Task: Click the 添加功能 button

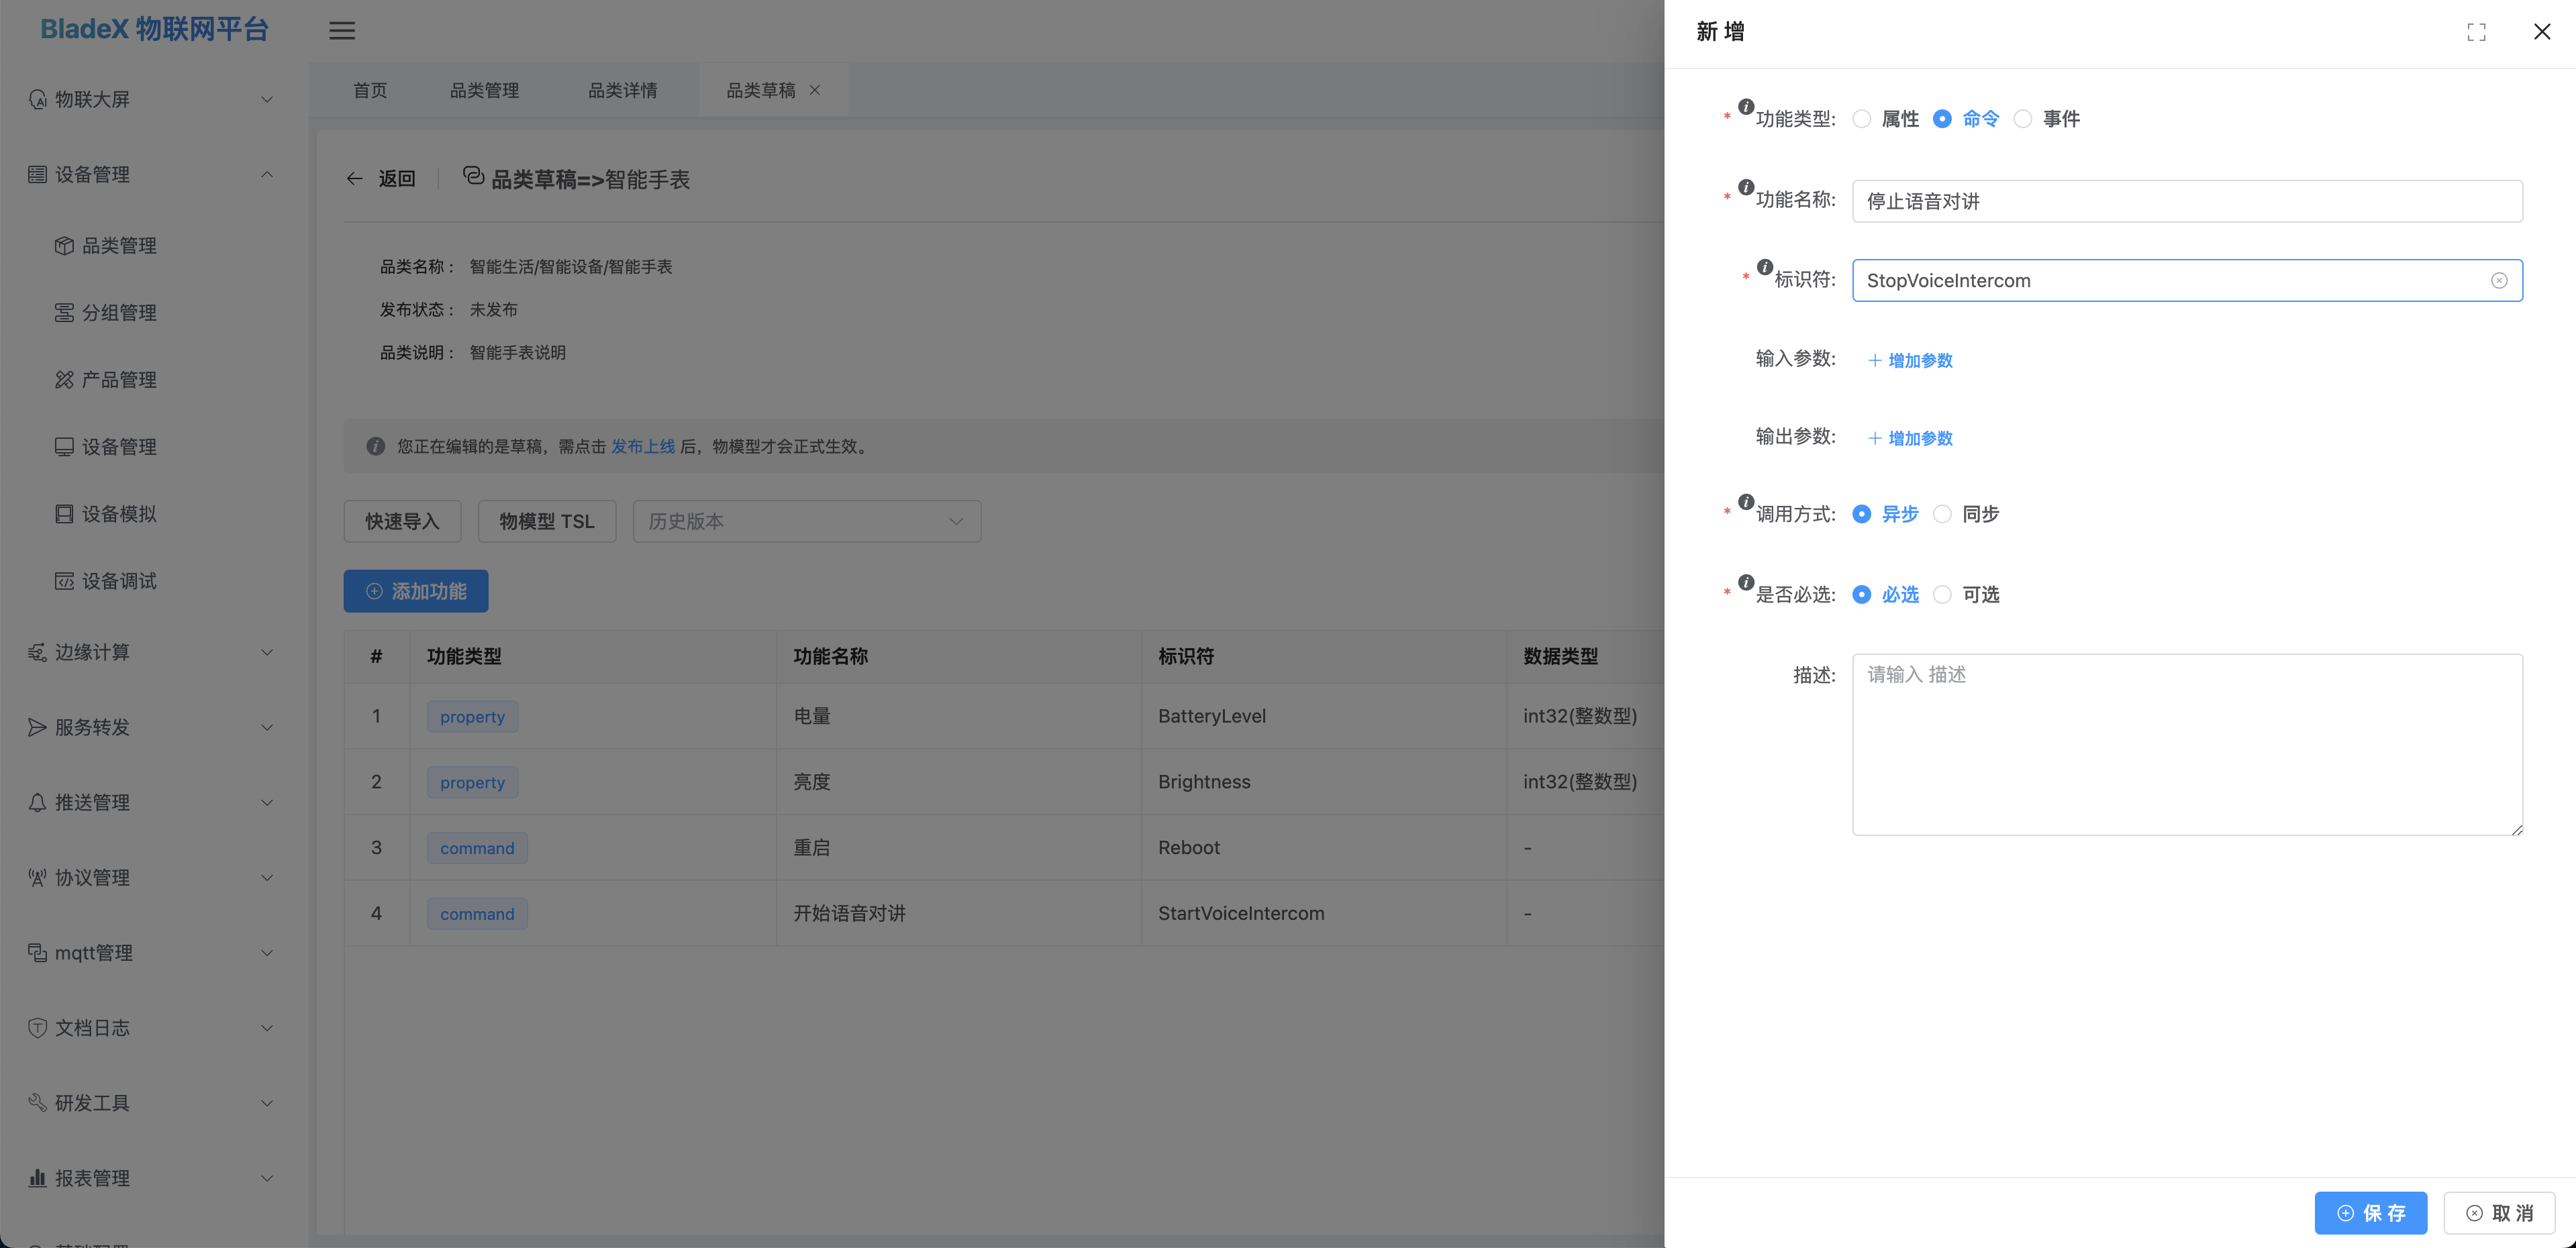Action: (x=416, y=591)
